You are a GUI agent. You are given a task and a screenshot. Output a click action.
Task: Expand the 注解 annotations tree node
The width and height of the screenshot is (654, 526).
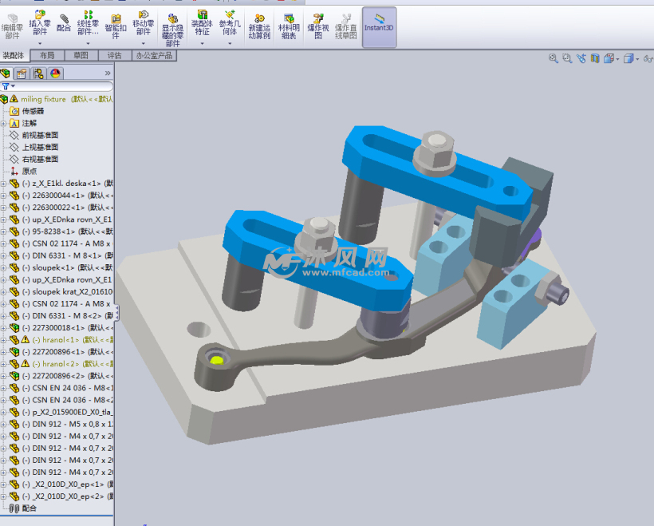pyautogui.click(x=4, y=124)
